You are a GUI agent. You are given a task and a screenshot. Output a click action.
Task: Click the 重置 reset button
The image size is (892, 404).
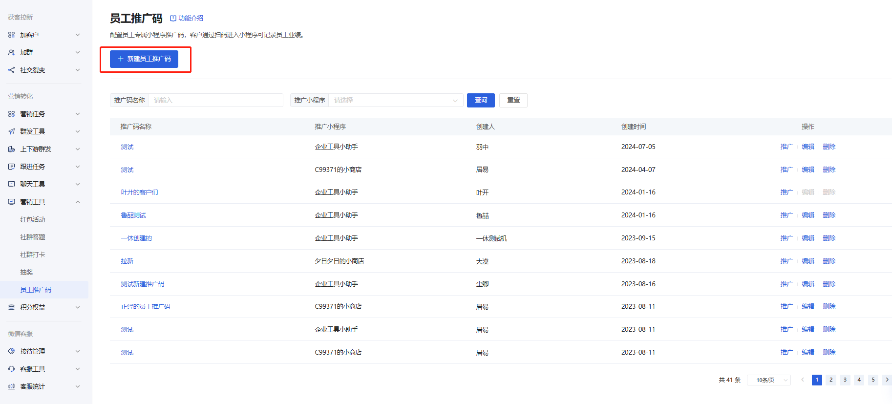(513, 100)
